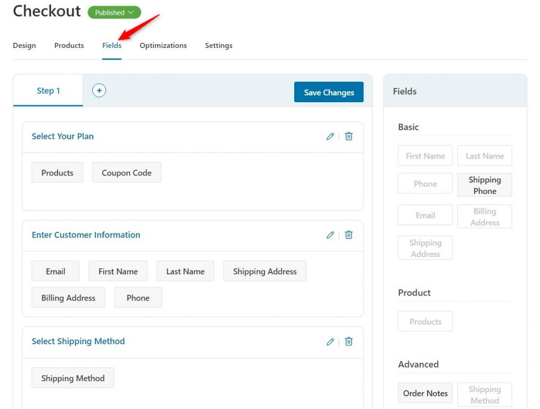Go to the Optimizations tab
The width and height of the screenshot is (540, 409).
[x=163, y=45]
